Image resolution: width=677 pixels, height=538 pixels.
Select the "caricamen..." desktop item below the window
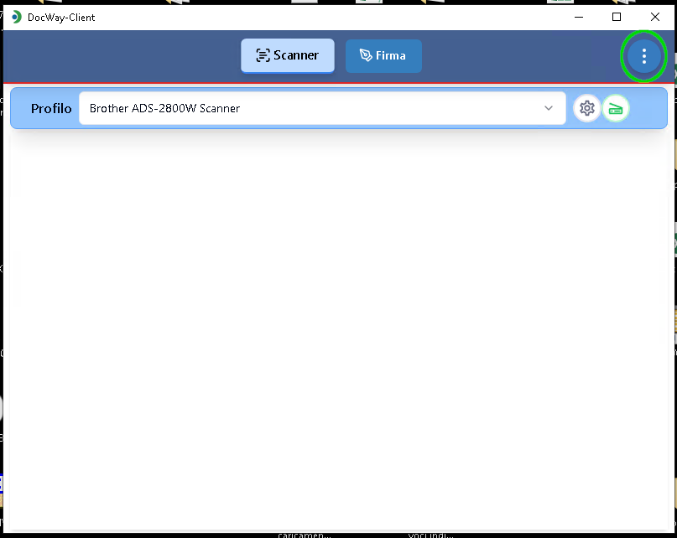305,534
